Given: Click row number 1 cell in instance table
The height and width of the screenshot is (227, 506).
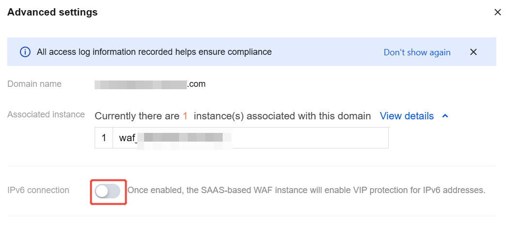Looking at the screenshot, I should (x=104, y=138).
